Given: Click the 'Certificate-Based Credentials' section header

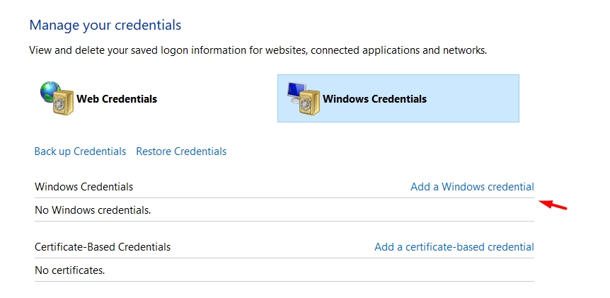Looking at the screenshot, I should (x=103, y=247).
